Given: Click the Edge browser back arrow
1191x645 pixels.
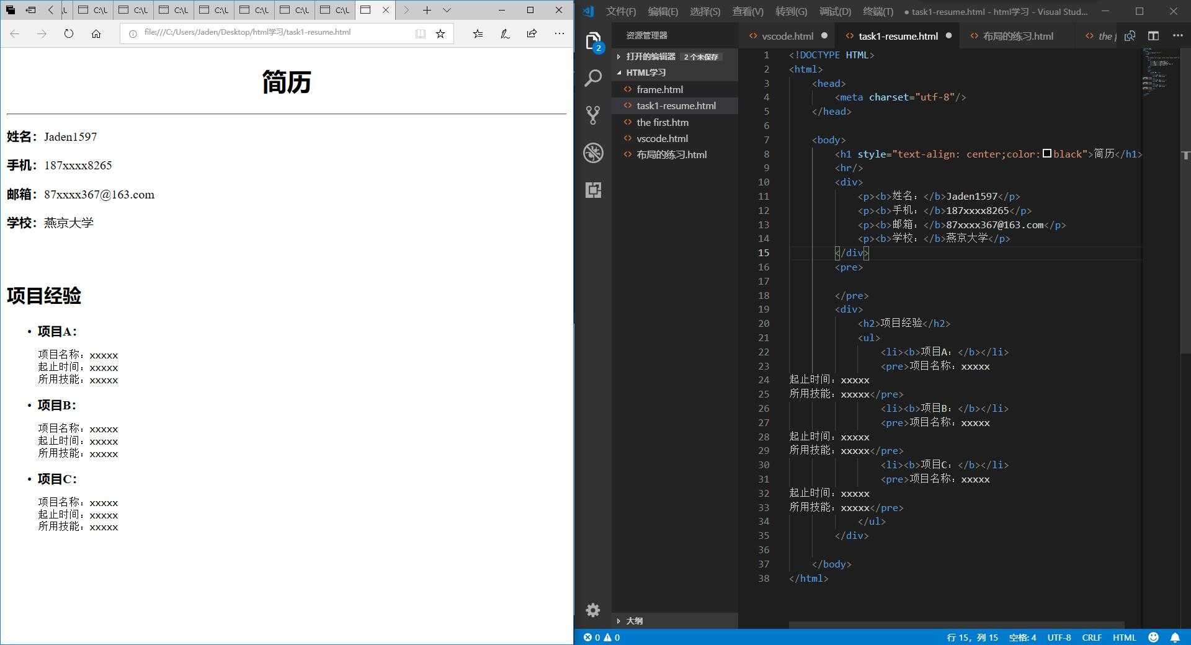Looking at the screenshot, I should point(15,34).
